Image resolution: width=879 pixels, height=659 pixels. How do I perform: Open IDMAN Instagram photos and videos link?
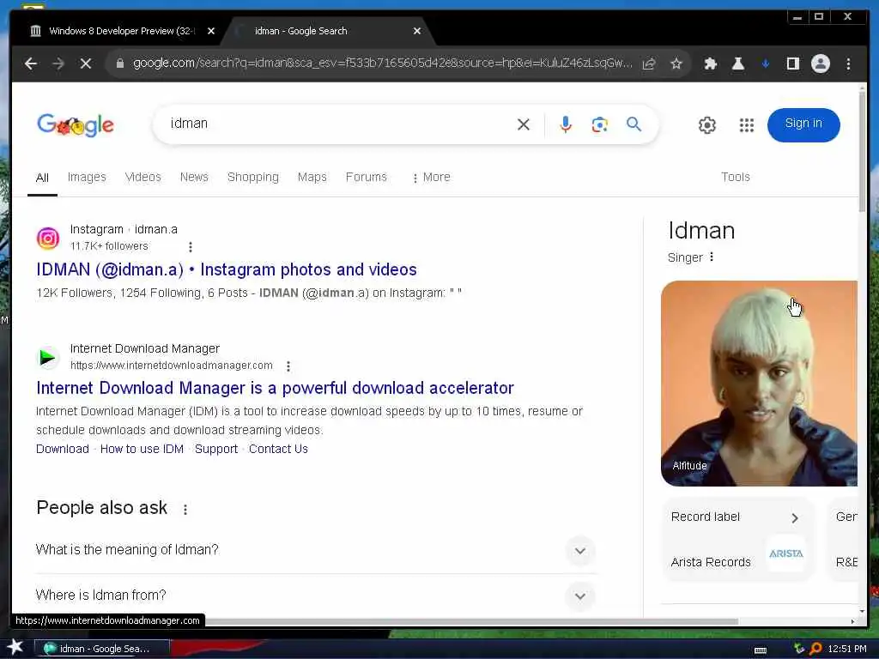[227, 269]
